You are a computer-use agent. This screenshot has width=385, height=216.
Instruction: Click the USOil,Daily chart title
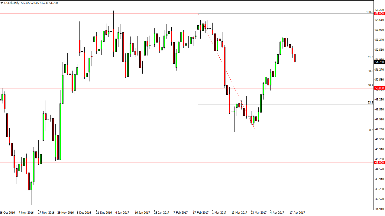11,3
